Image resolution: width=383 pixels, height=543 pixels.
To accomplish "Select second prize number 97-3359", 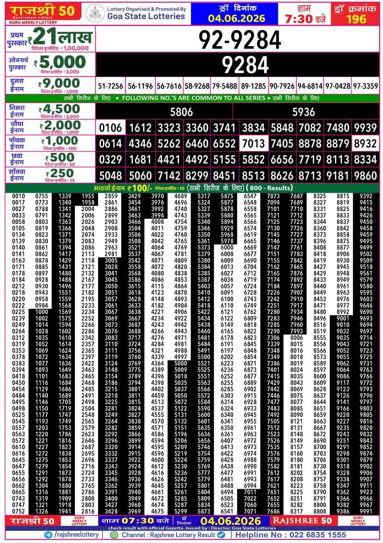I will click(x=365, y=86).
